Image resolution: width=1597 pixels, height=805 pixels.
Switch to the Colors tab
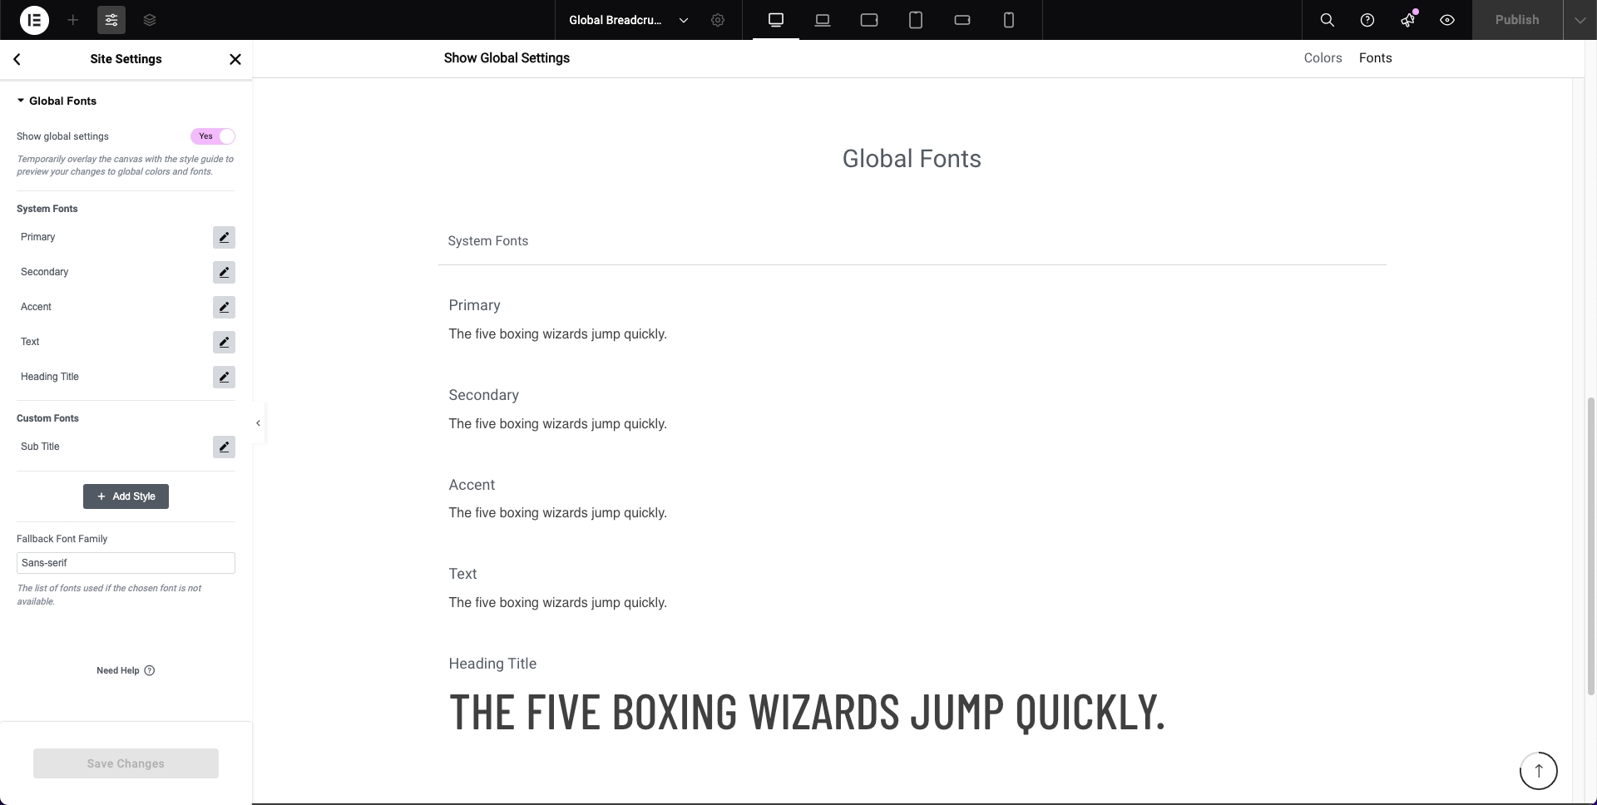(x=1323, y=58)
